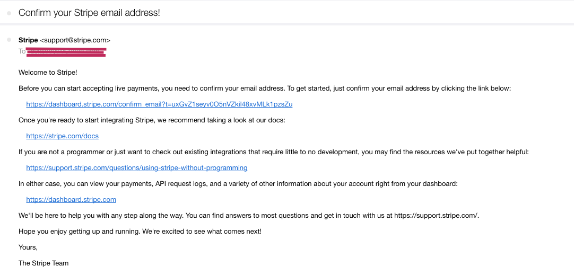This screenshot has height=275, width=574.
Task: Open the dashboard.stripe.com link
Action: 71,200
